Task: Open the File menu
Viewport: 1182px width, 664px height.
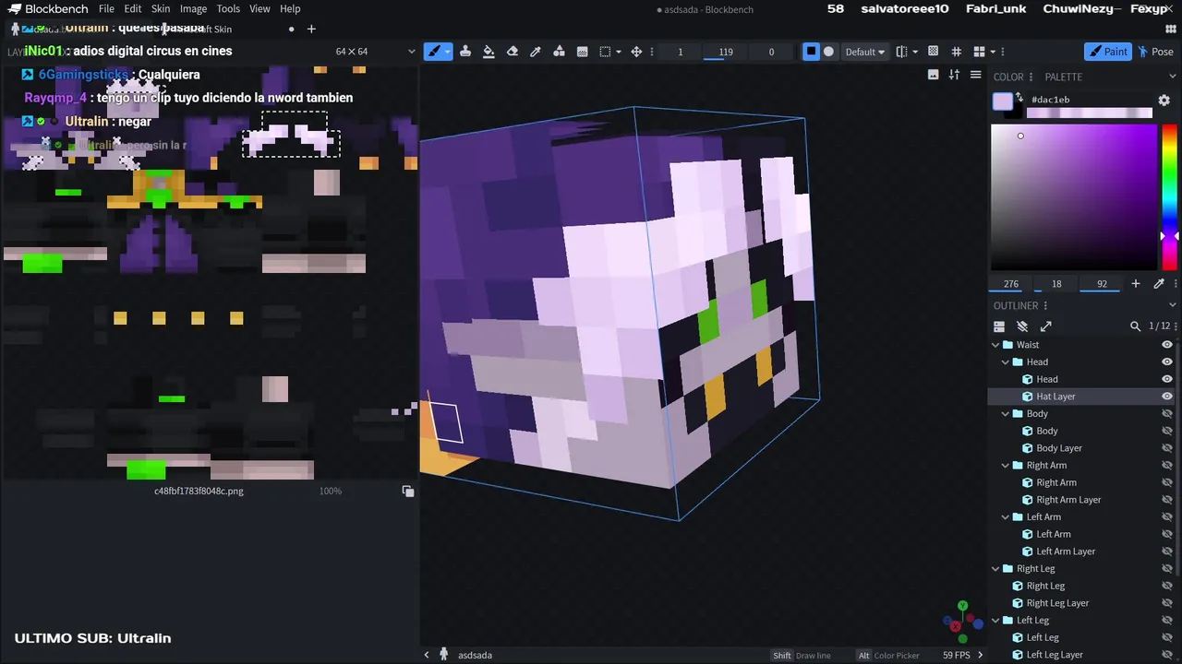Action: [x=106, y=8]
